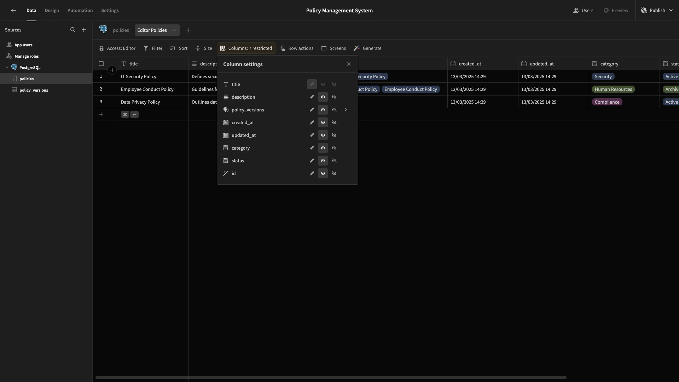Go back with the left arrow icon

13,11
